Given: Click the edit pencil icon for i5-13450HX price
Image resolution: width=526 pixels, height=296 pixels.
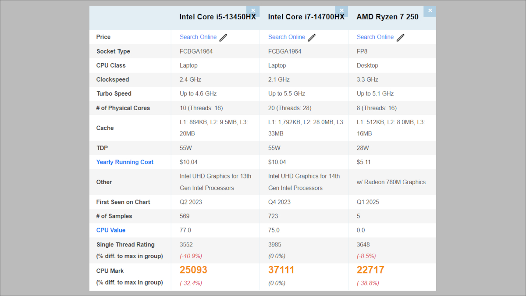Looking at the screenshot, I should coord(224,37).
